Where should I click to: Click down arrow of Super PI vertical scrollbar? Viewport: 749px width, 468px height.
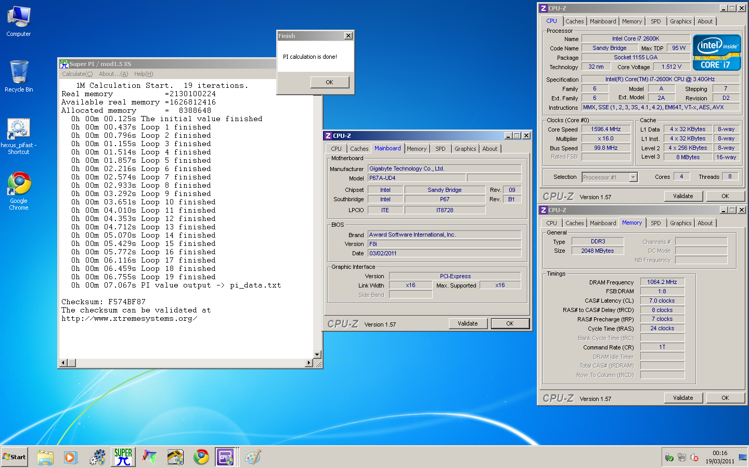(x=318, y=355)
